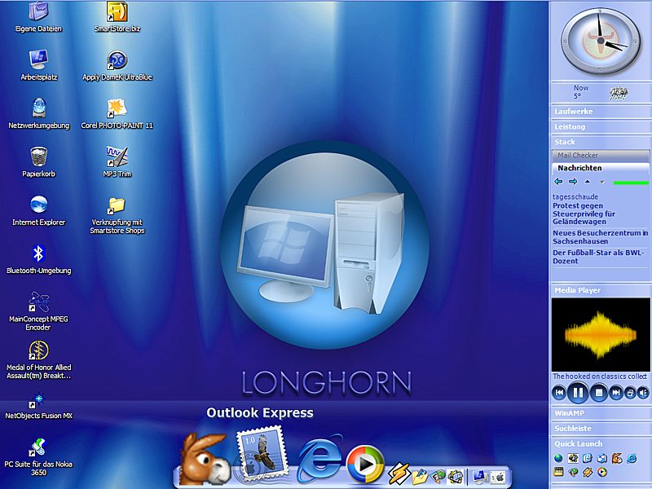Skip to previous track in Media Player

559,393
